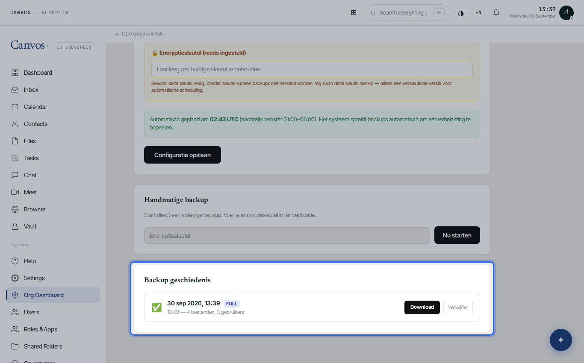Launch Meet video icon
The height and width of the screenshot is (363, 584).
click(15, 192)
